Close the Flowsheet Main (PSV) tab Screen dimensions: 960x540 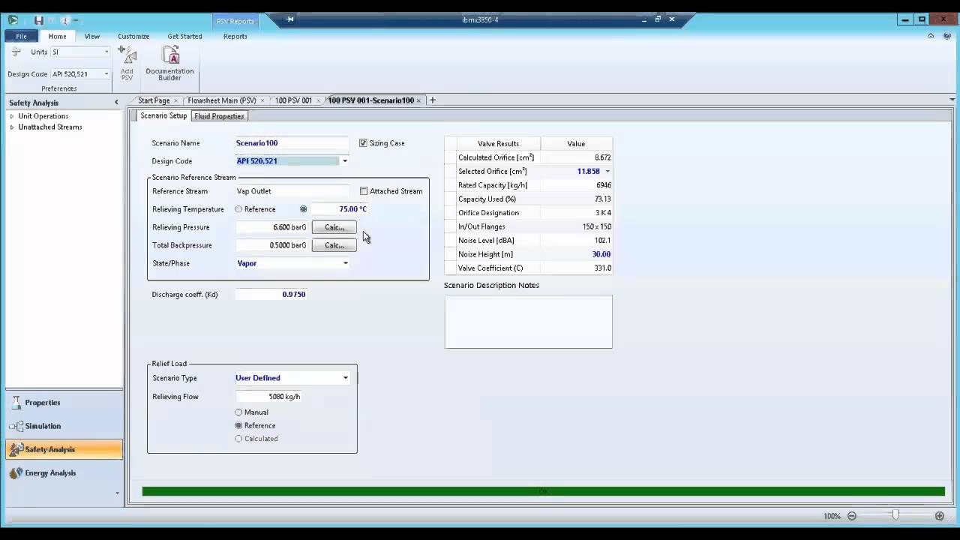pyautogui.click(x=262, y=100)
